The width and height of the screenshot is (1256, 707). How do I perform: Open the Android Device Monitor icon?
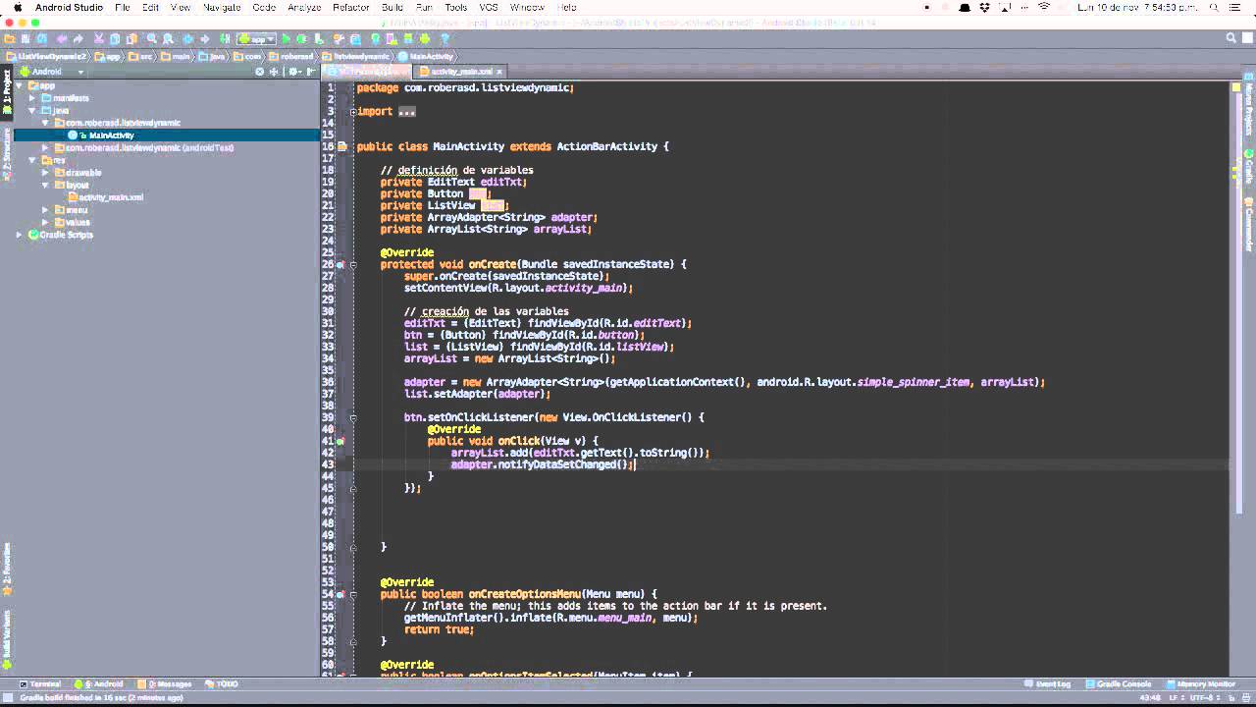pos(425,39)
